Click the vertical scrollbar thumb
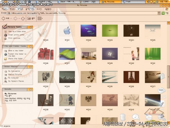170x128 pixels. pos(168,77)
